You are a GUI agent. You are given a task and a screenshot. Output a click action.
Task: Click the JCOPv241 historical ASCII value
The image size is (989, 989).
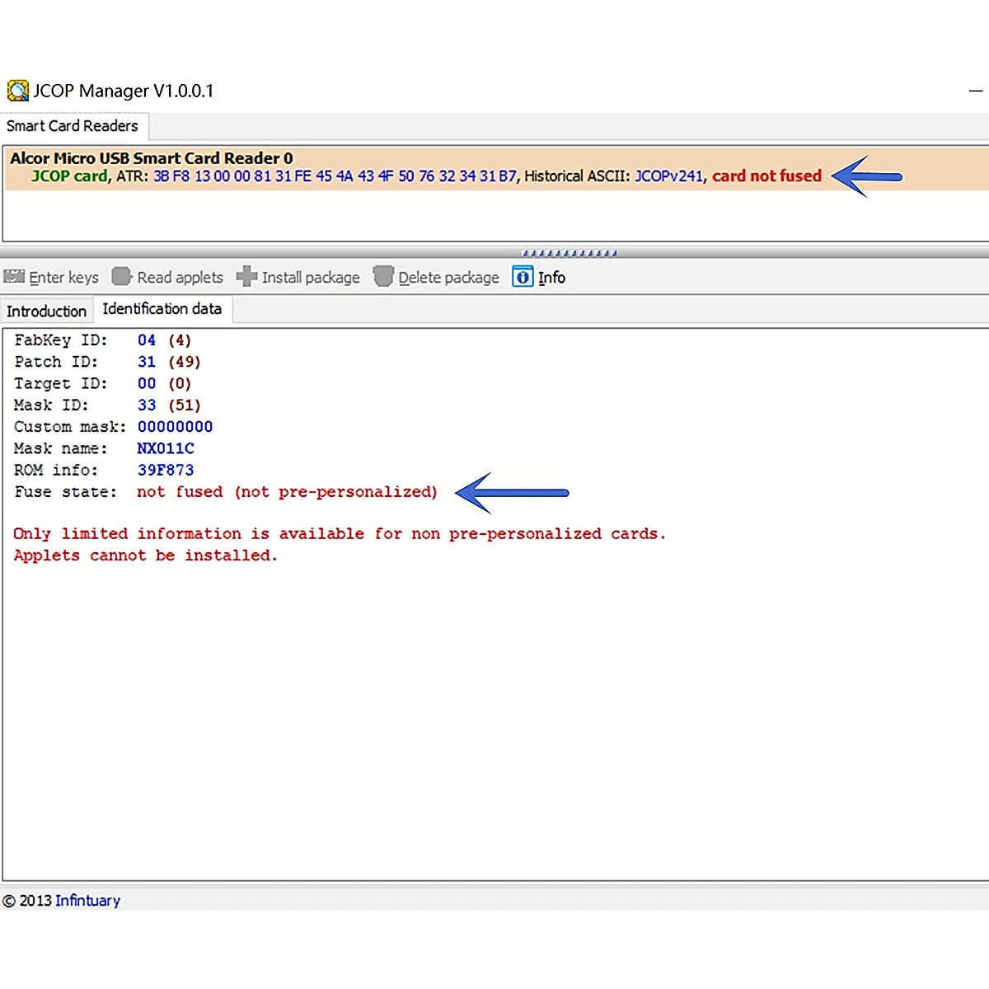pos(668,176)
